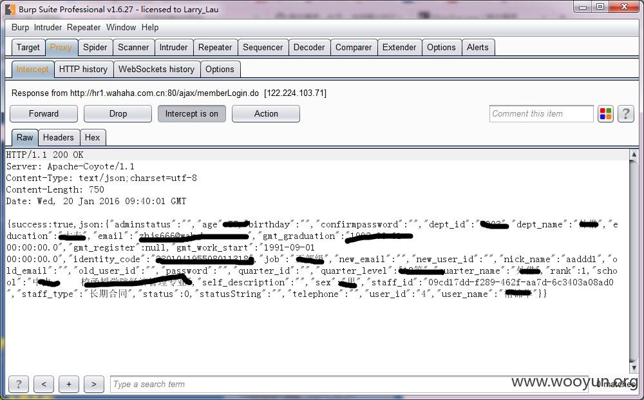Select the Intercept sub-tab
This screenshot has height=400, width=644.
point(32,69)
